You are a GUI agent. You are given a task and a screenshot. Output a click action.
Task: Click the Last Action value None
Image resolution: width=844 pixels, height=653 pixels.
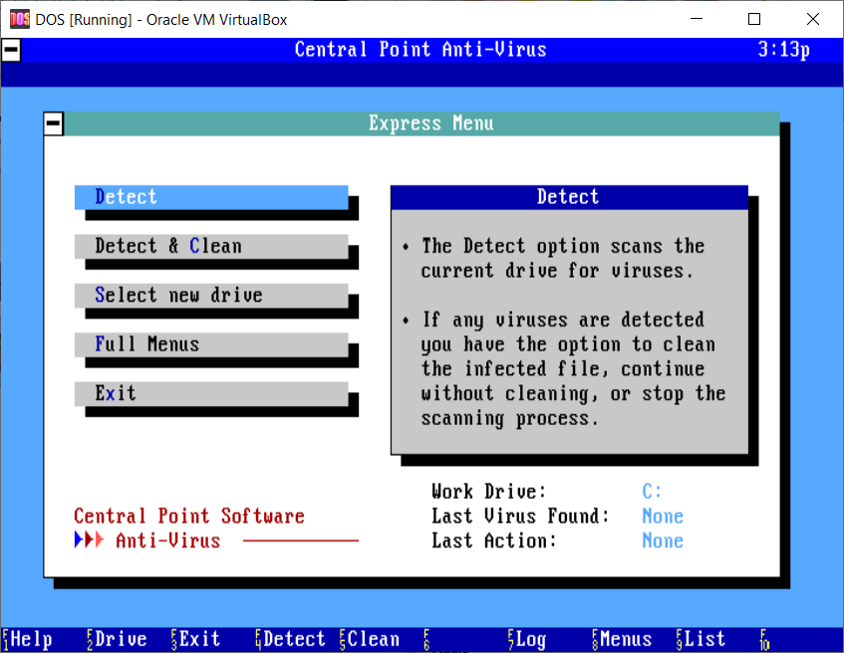point(663,541)
